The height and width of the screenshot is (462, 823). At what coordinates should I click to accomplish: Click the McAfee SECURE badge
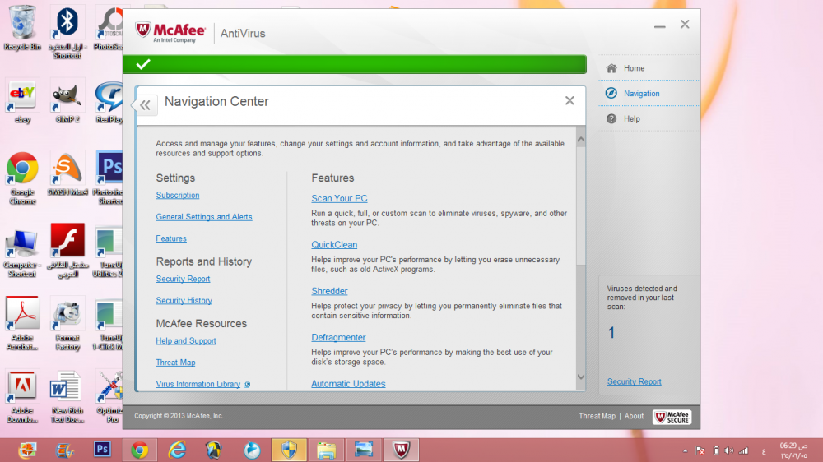tap(672, 417)
